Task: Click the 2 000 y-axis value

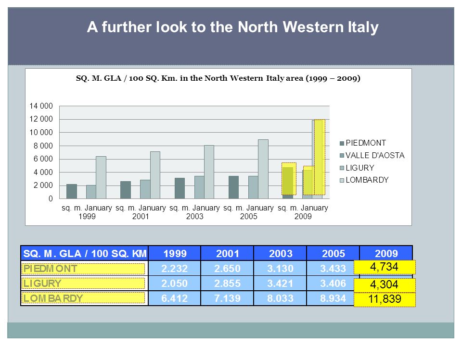Action: [x=43, y=185]
